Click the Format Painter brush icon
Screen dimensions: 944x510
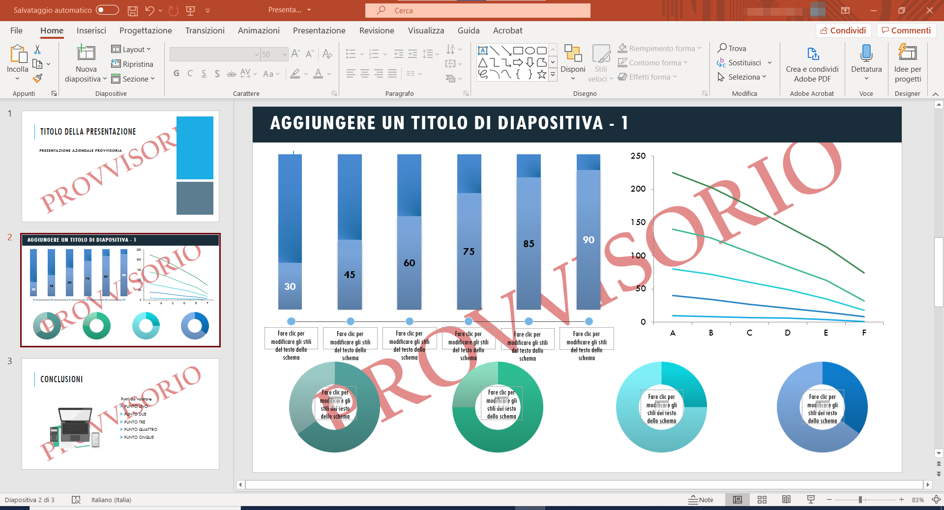pos(37,78)
